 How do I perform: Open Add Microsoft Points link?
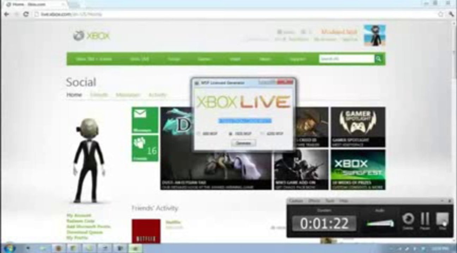(x=89, y=227)
